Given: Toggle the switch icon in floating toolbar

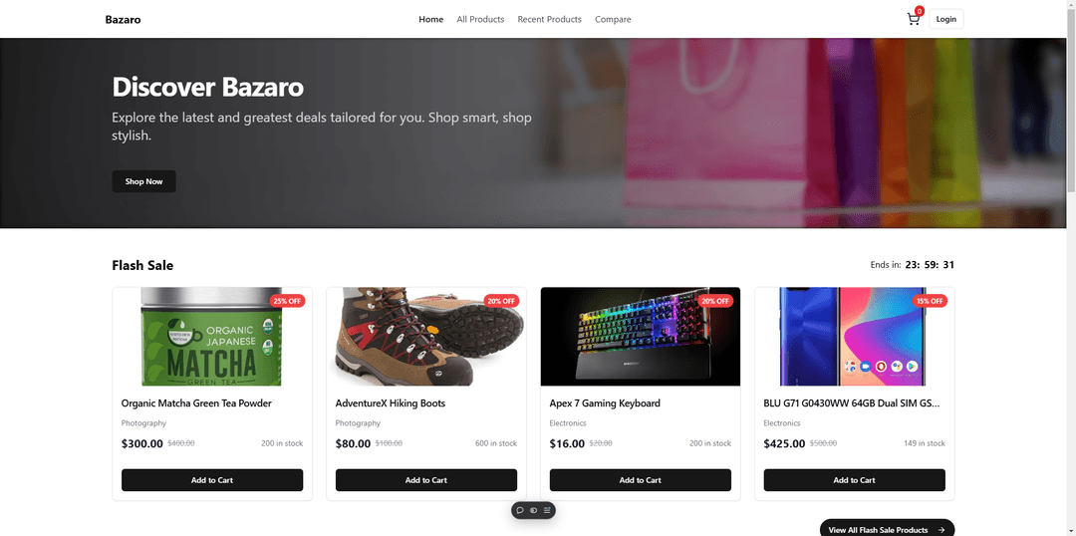Looking at the screenshot, I should pos(533,511).
